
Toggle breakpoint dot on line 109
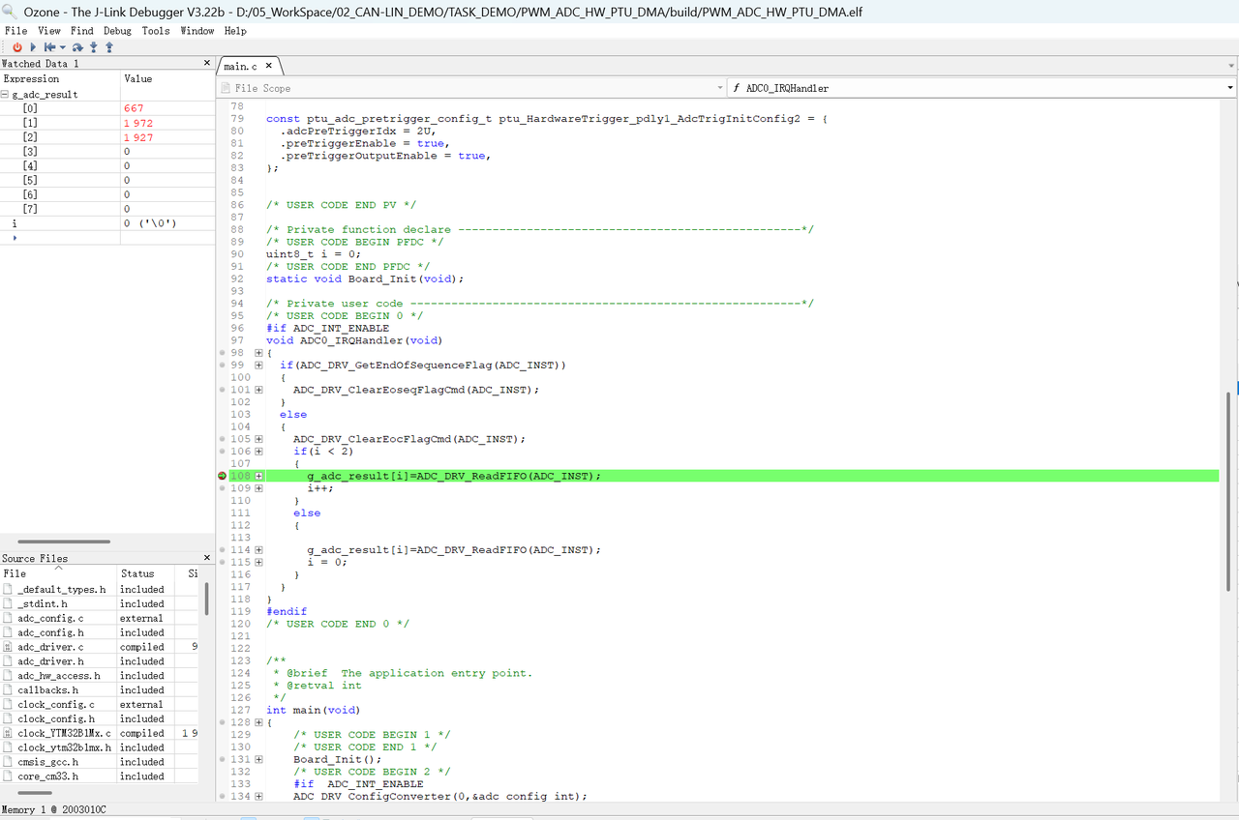click(x=223, y=488)
